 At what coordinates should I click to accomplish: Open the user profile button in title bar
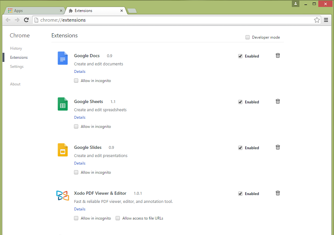point(295,4)
